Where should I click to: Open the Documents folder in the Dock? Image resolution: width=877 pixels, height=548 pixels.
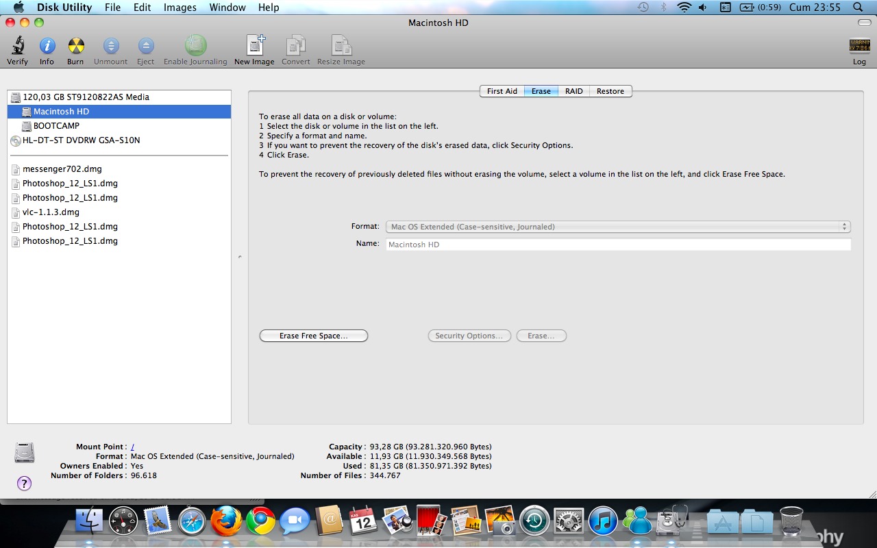(757, 523)
